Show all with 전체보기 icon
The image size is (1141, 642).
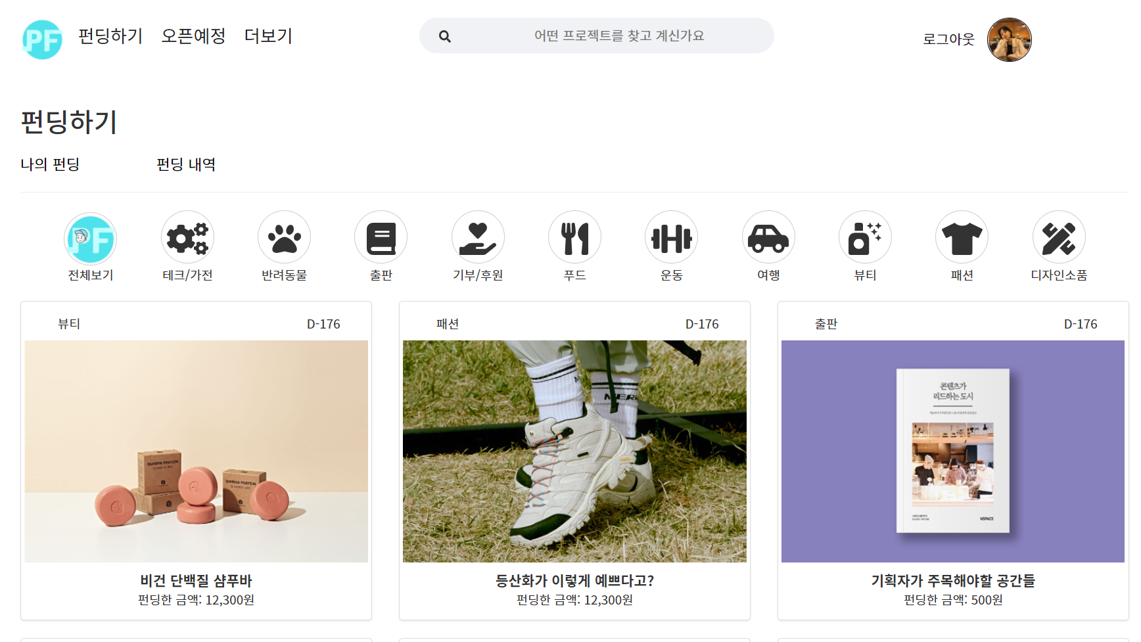pos(91,239)
